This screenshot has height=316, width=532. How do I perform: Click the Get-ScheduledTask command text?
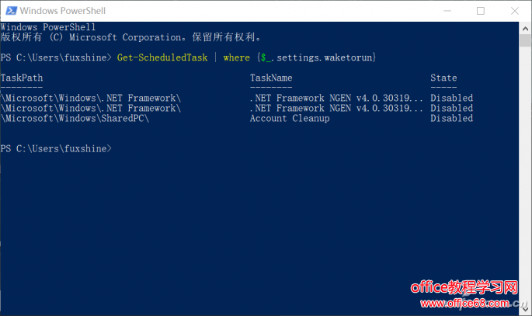pyautogui.click(x=161, y=58)
